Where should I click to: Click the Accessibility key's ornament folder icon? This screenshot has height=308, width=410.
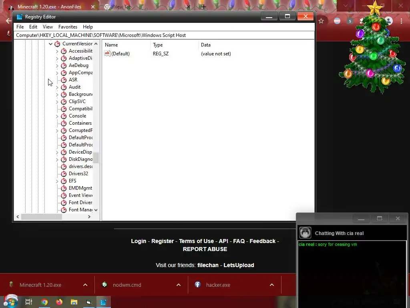click(x=64, y=51)
